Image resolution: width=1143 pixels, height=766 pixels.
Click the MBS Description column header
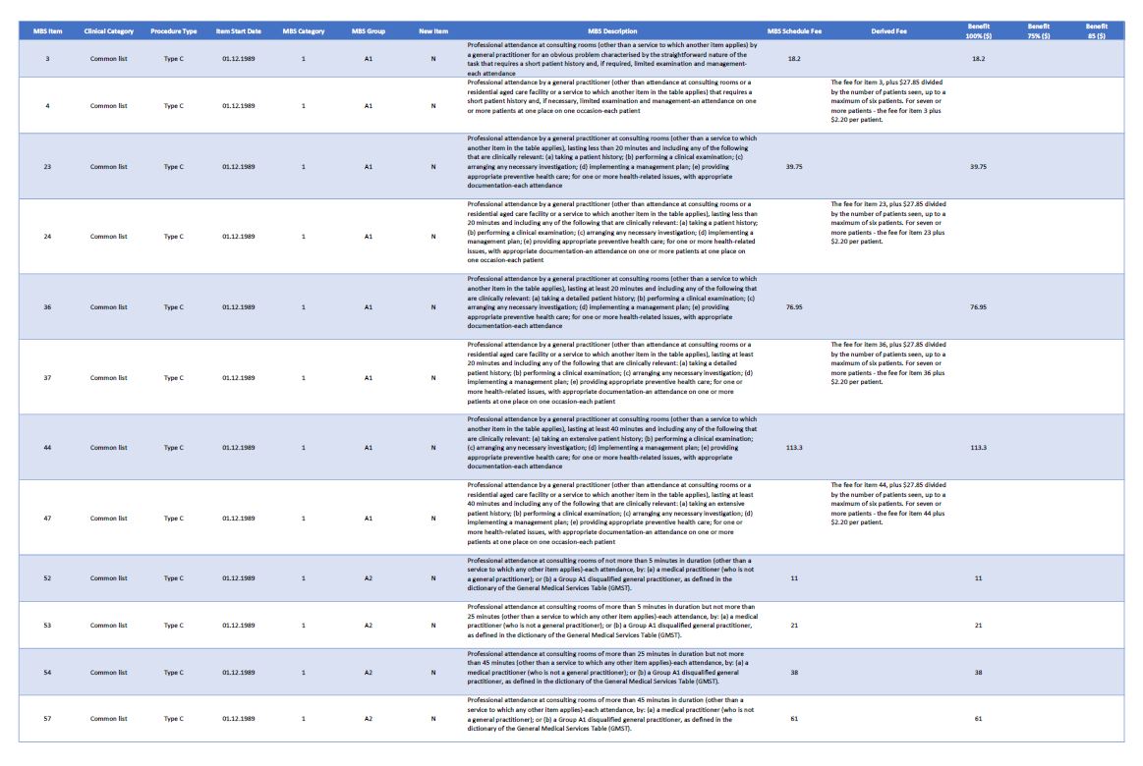point(612,31)
